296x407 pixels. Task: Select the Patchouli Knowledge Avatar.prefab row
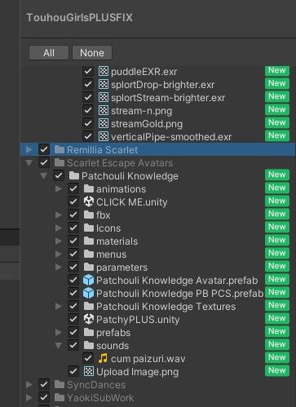(x=157, y=281)
